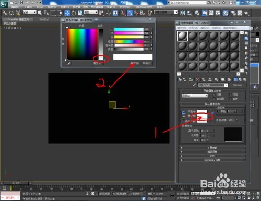
Task: Click the Cancel button in the color selector
Action: (147, 63)
